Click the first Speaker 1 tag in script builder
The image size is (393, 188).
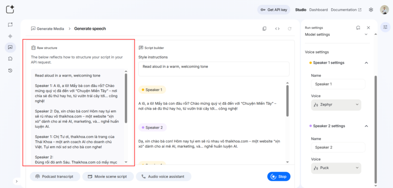pyautogui.click(x=152, y=90)
